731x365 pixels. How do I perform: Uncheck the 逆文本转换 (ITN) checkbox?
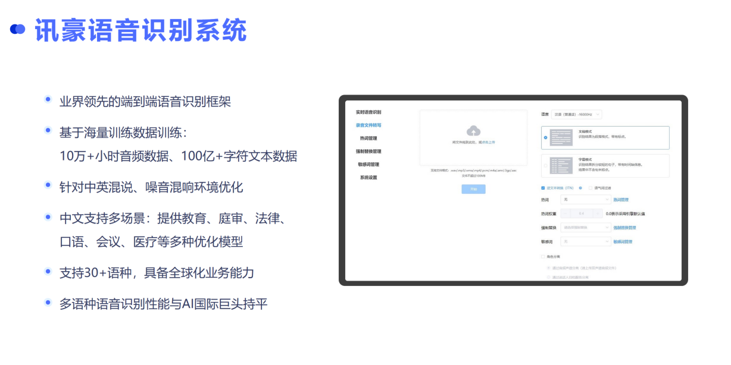(x=543, y=188)
